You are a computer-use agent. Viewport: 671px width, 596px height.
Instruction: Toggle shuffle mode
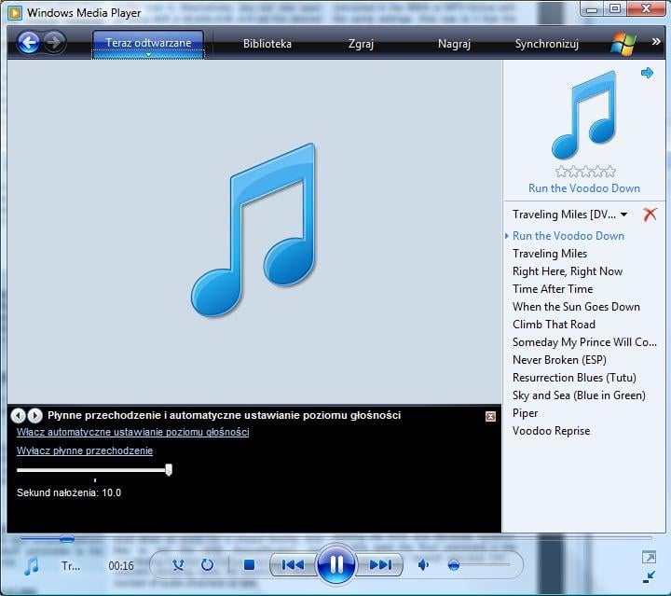178,565
